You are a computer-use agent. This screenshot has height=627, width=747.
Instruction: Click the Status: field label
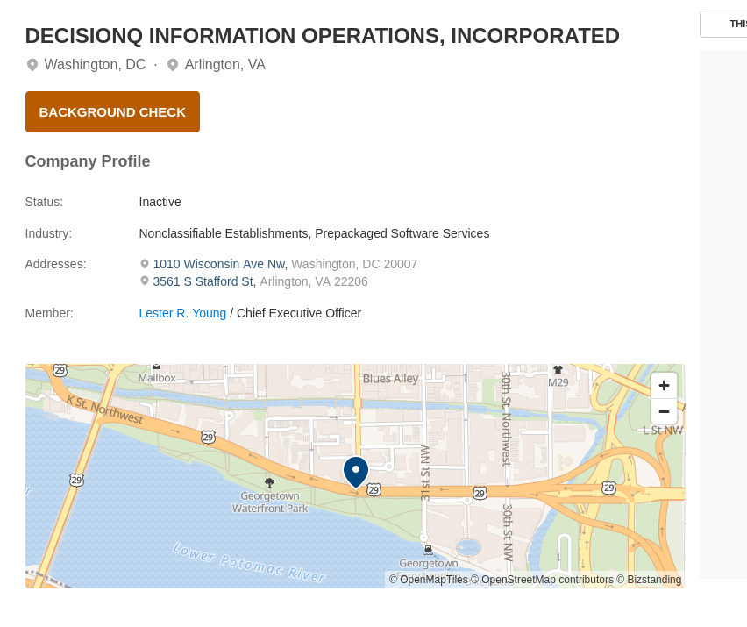tap(45, 202)
